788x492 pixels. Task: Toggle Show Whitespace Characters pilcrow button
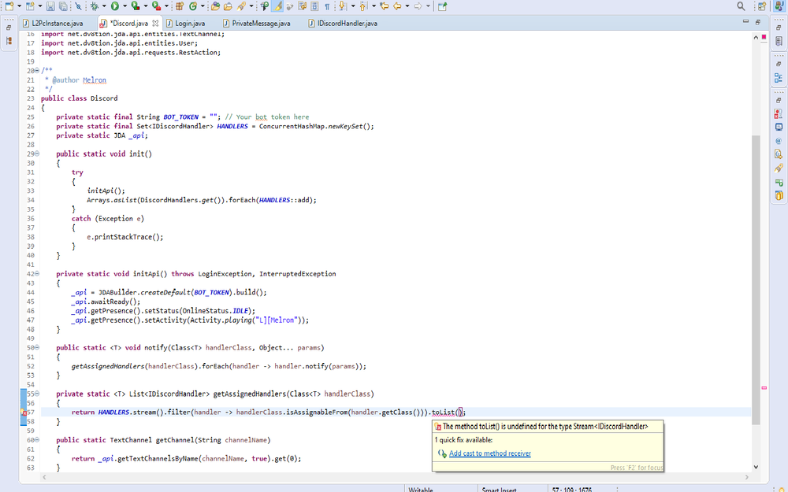(327, 6)
